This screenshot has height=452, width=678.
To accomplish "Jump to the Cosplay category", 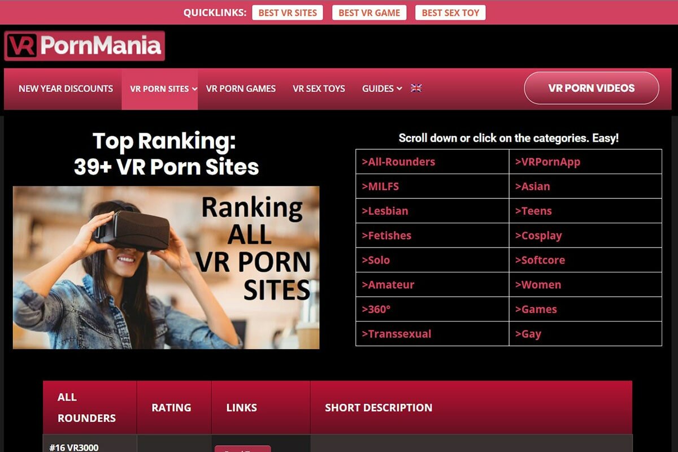I will pos(538,236).
